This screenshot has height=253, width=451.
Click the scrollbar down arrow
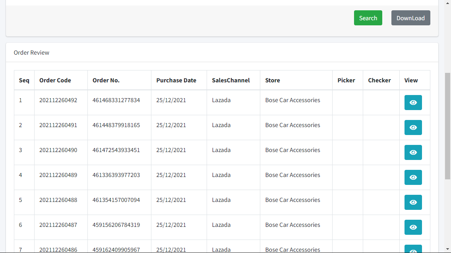[447, 249]
